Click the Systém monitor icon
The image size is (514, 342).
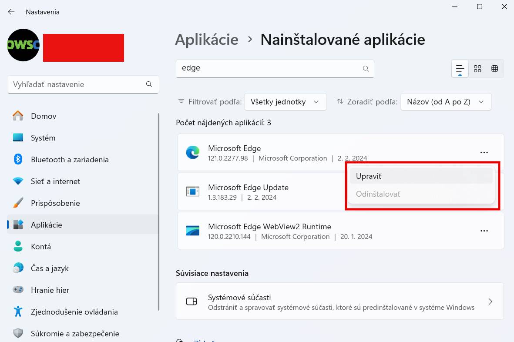pyautogui.click(x=18, y=137)
